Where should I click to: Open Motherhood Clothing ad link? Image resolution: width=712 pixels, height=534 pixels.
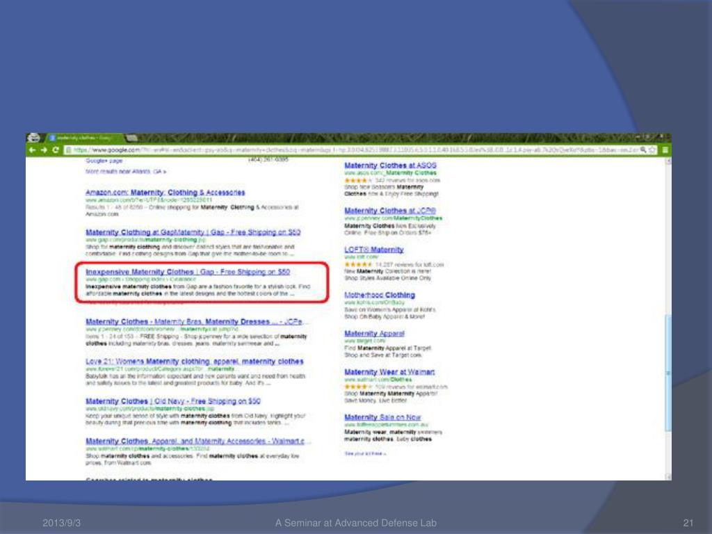pos(380,295)
